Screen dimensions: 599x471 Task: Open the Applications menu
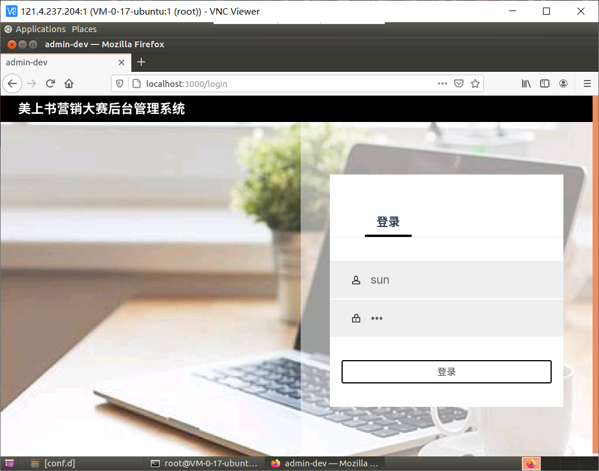(x=40, y=29)
